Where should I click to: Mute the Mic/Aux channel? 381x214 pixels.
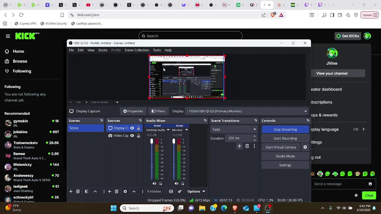(x=177, y=184)
